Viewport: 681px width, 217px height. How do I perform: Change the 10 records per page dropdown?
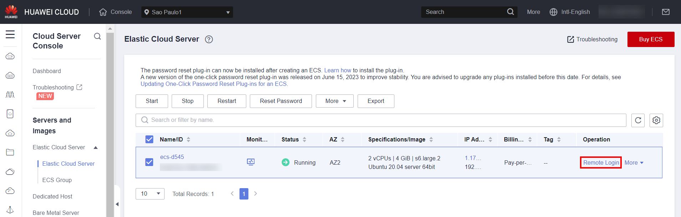tap(150, 194)
